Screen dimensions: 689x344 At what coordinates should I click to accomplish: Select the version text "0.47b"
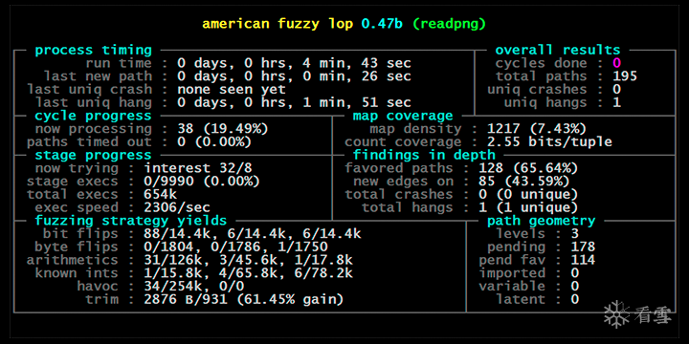(382, 23)
